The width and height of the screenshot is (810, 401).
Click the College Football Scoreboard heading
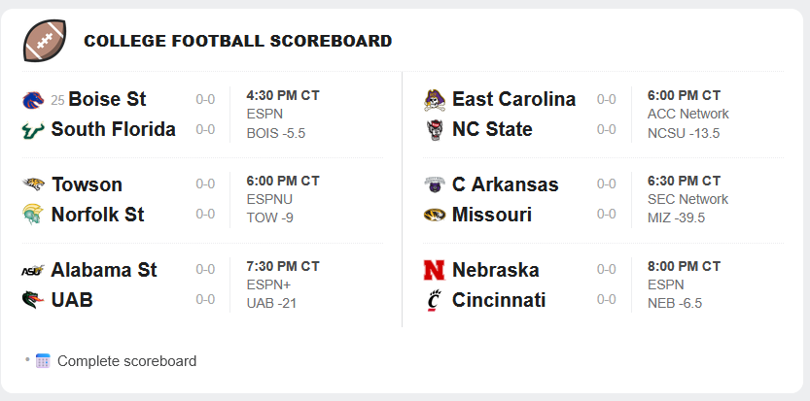click(x=237, y=41)
